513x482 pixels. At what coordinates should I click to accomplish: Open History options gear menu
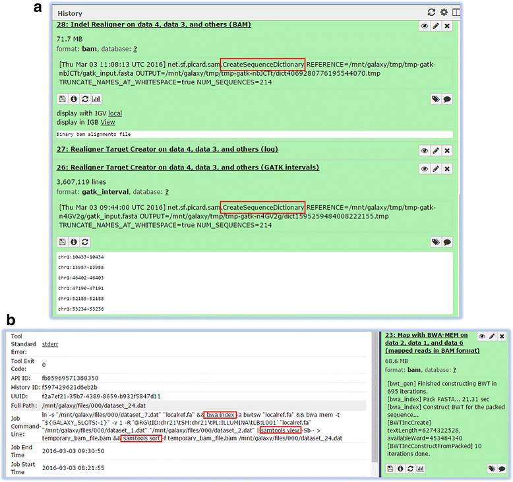click(x=444, y=13)
